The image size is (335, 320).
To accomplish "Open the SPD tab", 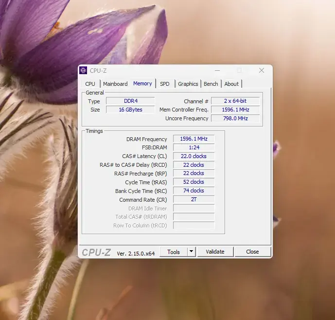I will (x=165, y=84).
